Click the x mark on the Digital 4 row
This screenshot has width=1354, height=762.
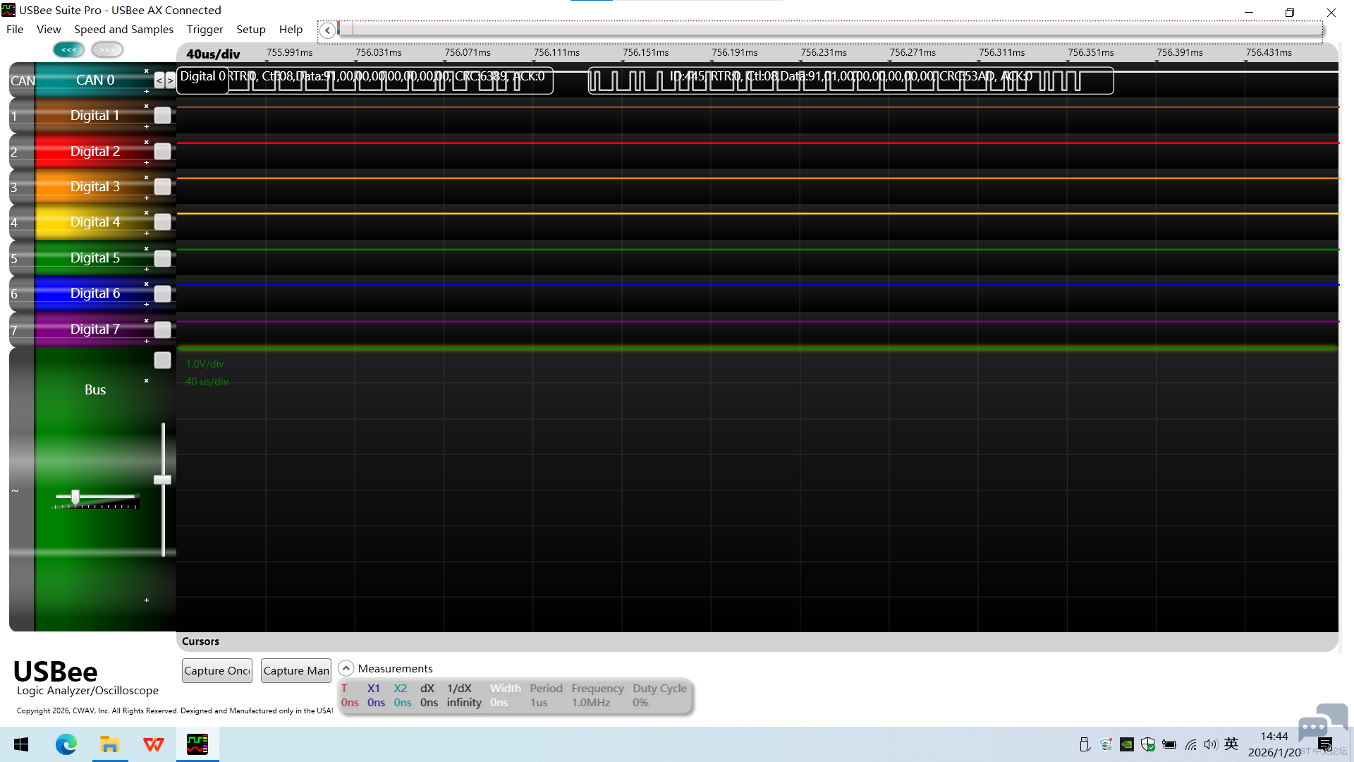(x=147, y=212)
